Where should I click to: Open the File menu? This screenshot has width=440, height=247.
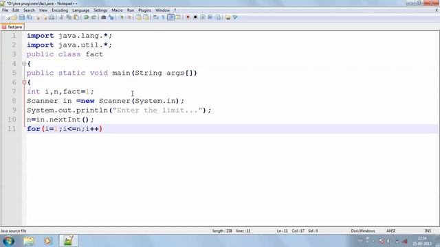click(x=5, y=10)
